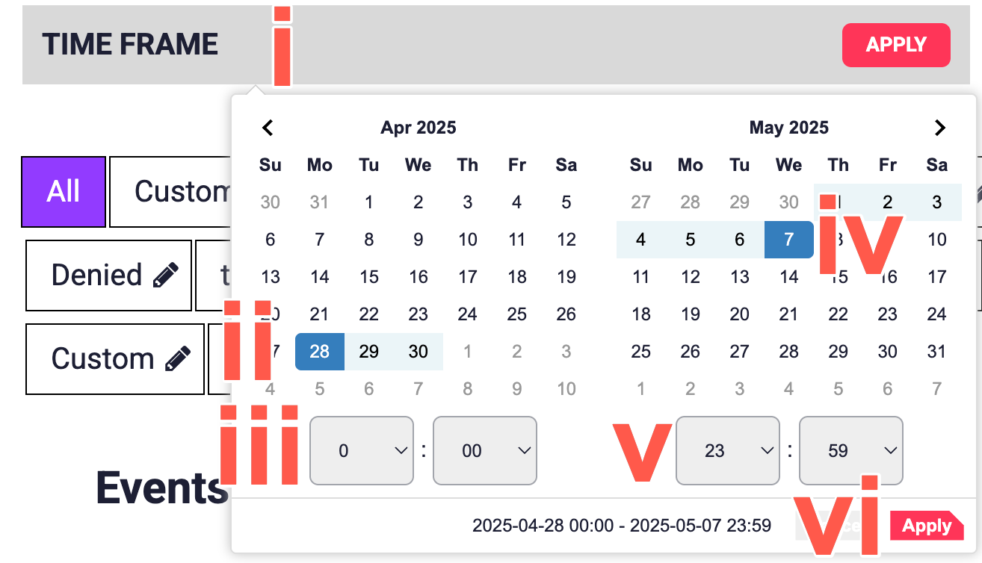The image size is (982, 563).
Task: Advance to next month with right arrow
Action: click(940, 128)
